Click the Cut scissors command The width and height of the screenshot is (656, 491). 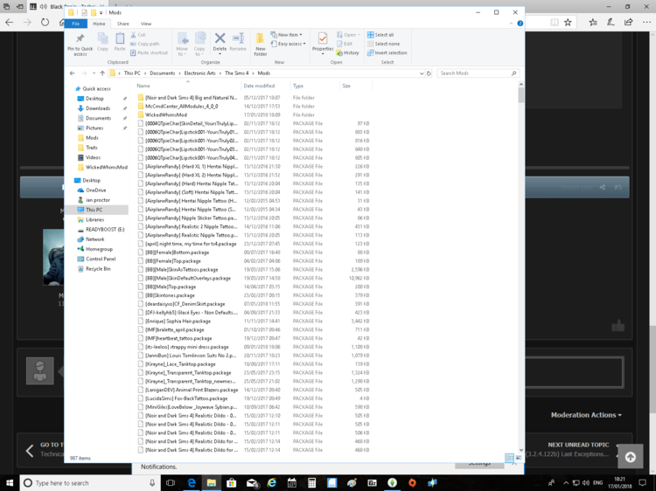[138, 35]
